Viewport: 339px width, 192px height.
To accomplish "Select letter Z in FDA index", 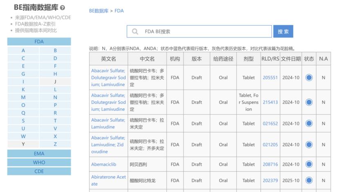I will click(x=55, y=144).
